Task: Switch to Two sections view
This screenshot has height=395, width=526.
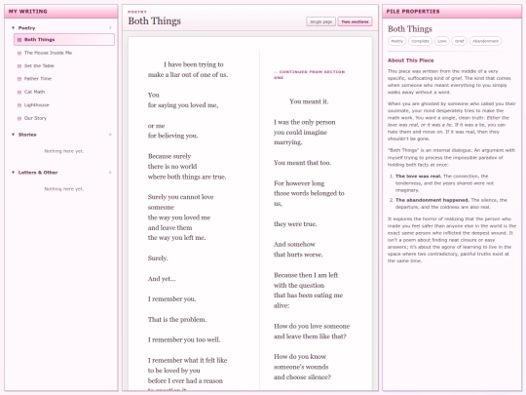Action: 355,21
